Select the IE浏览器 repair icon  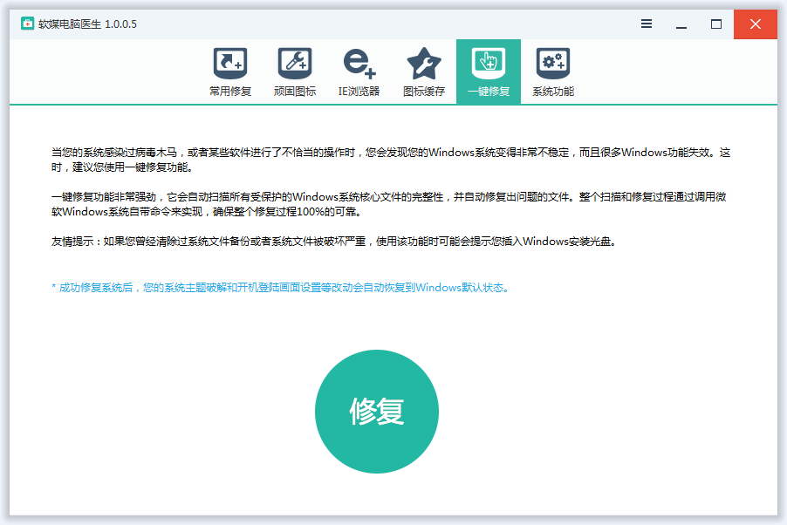[359, 64]
